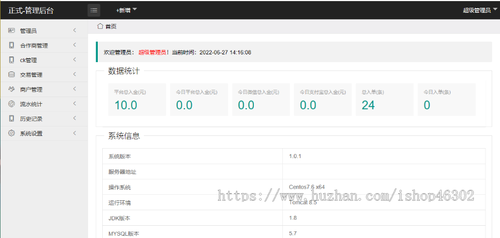The width and height of the screenshot is (500, 238).
Task: Click the 数据统计 section heading
Action: pyautogui.click(x=124, y=71)
